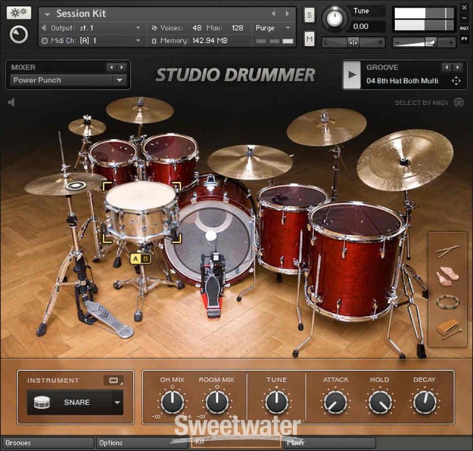This screenshot has height=451, width=473.
Task: Select the cowbell block percussion icon
Action: coord(448,328)
